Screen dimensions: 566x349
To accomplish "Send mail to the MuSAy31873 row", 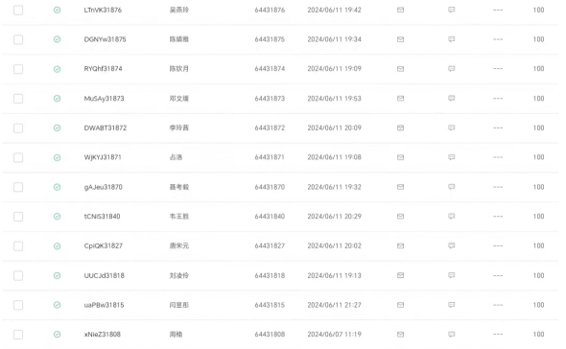I will [x=400, y=98].
